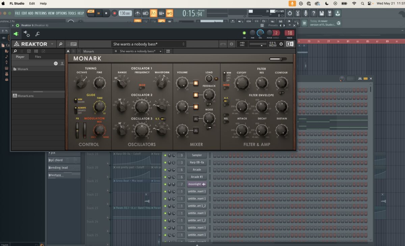Viewport: 405px width, 246px height.
Task: Click the Monark master level slider at top right
Action: [x=278, y=59]
